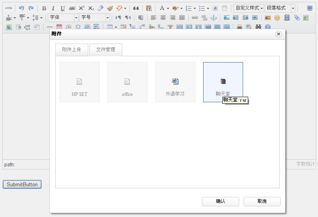
Task: Open the insert table dropdown arrow
Action: [x=116, y=27]
